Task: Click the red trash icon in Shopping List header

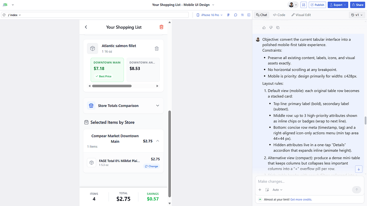Action: [161, 27]
